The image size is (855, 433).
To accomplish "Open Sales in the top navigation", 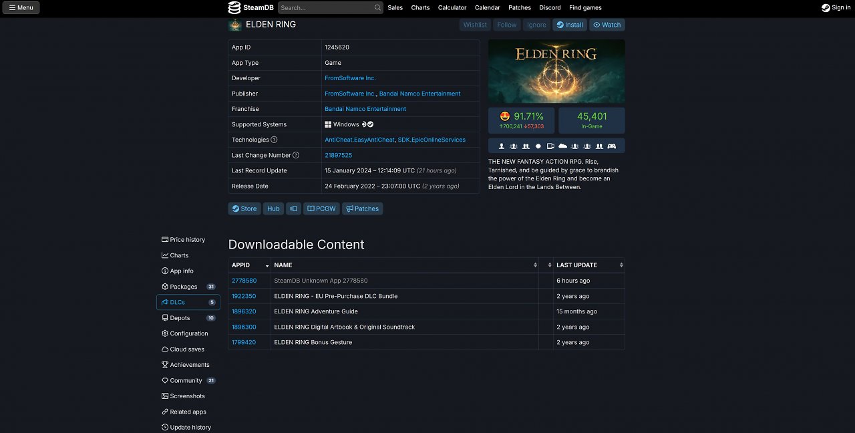I will coord(395,8).
